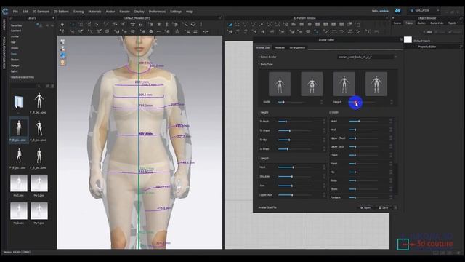The image size is (465, 262).
Task: Click Open button for Avatar Size File
Action: 365,207
